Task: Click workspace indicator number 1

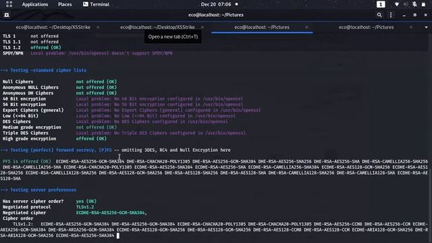Action: (x=381, y=5)
